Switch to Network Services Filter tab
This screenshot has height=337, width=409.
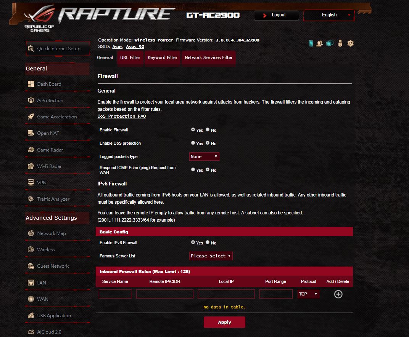coord(209,57)
